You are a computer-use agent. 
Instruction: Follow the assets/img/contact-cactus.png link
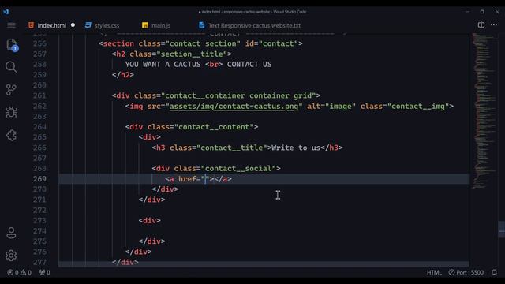[x=234, y=106]
